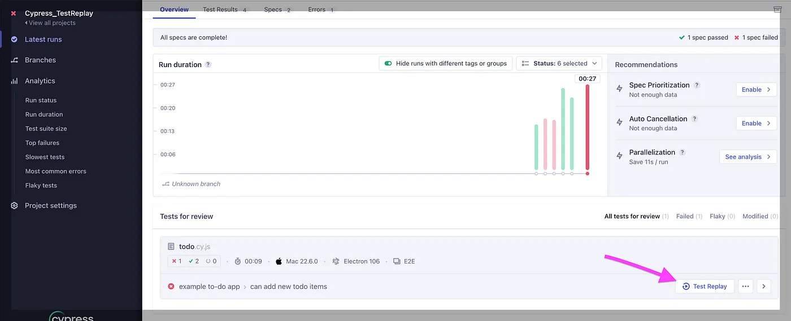Open Test suite size analytics

point(46,129)
